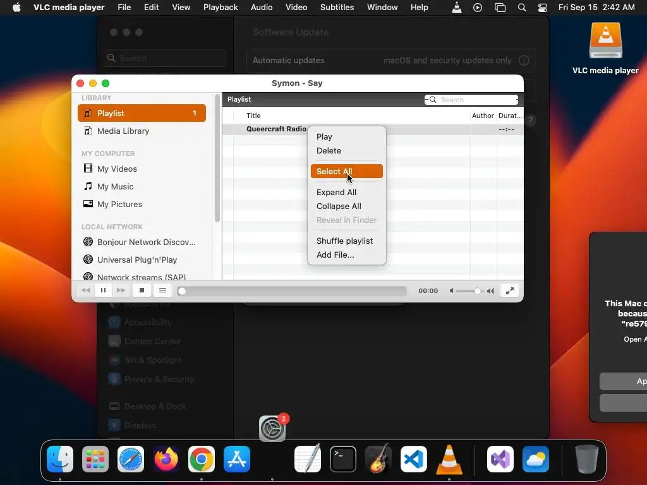Open the Apple menu
647x485 pixels.
coord(16,8)
